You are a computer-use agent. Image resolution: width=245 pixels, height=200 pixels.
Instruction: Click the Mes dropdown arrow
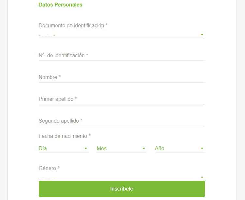(144, 148)
